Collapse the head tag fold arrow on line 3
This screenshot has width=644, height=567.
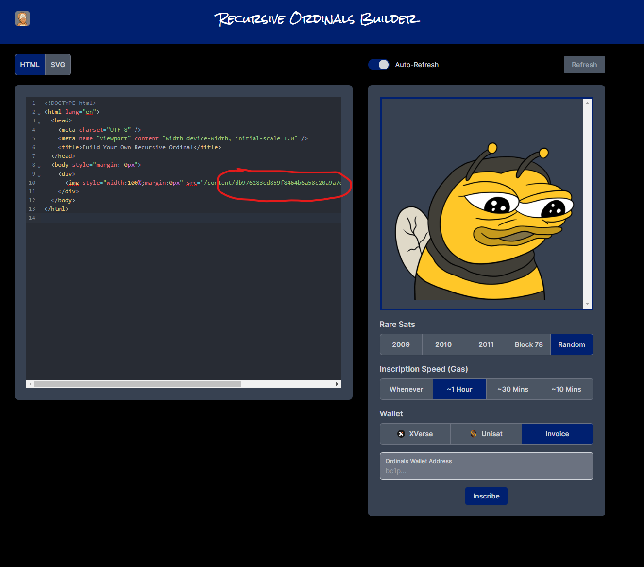click(39, 122)
